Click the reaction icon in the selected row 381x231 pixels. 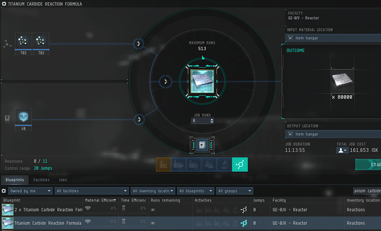(244, 223)
